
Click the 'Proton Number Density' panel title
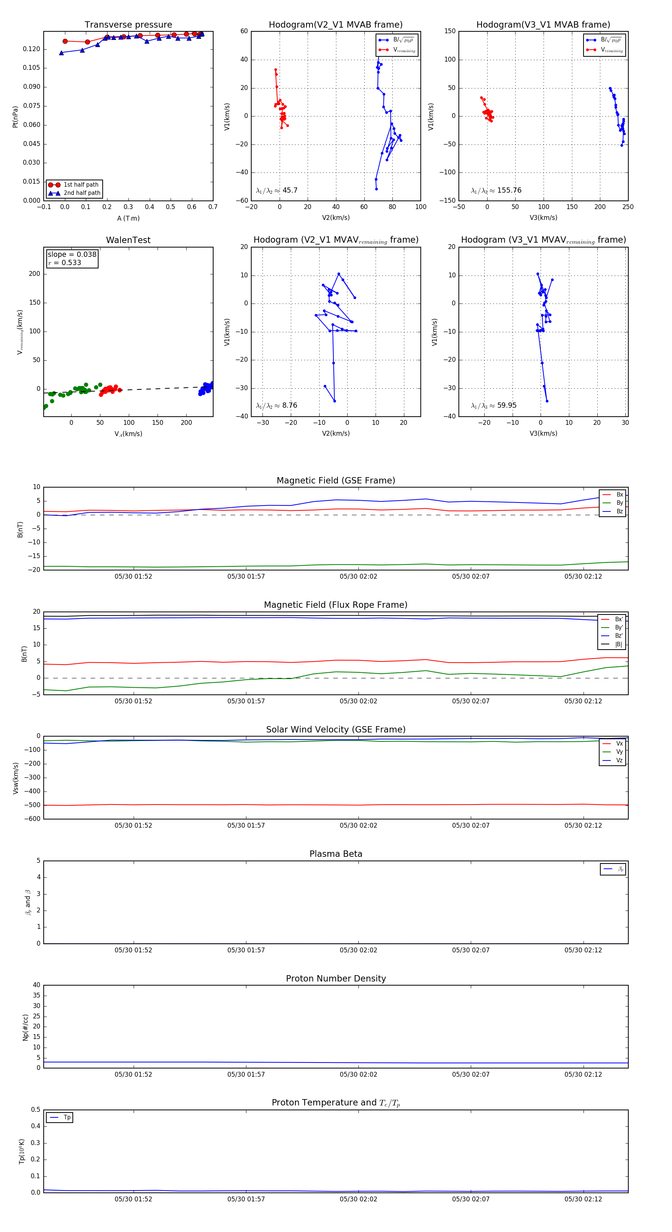[336, 979]
